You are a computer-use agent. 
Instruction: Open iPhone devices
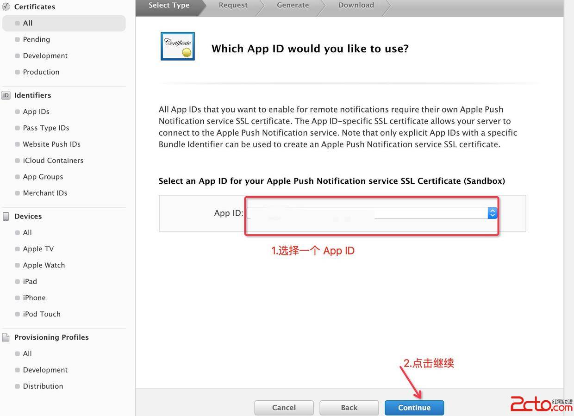click(34, 298)
